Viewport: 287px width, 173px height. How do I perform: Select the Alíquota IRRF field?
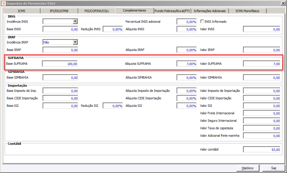tap(186, 50)
